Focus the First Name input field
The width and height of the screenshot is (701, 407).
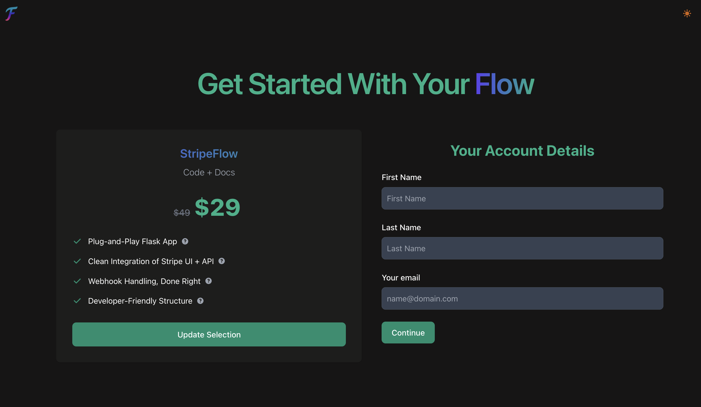point(522,198)
